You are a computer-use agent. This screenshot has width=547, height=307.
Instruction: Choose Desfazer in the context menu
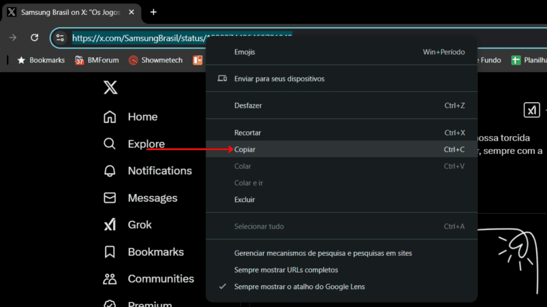pyautogui.click(x=247, y=105)
